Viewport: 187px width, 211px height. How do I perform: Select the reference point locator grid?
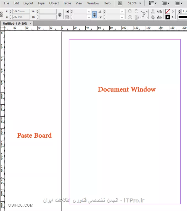(x=1, y=14)
